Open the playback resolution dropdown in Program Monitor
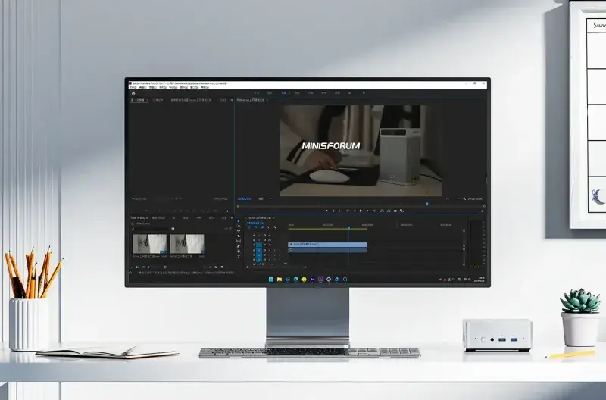Image resolution: width=606 pixels, height=400 pixels. pos(448,199)
